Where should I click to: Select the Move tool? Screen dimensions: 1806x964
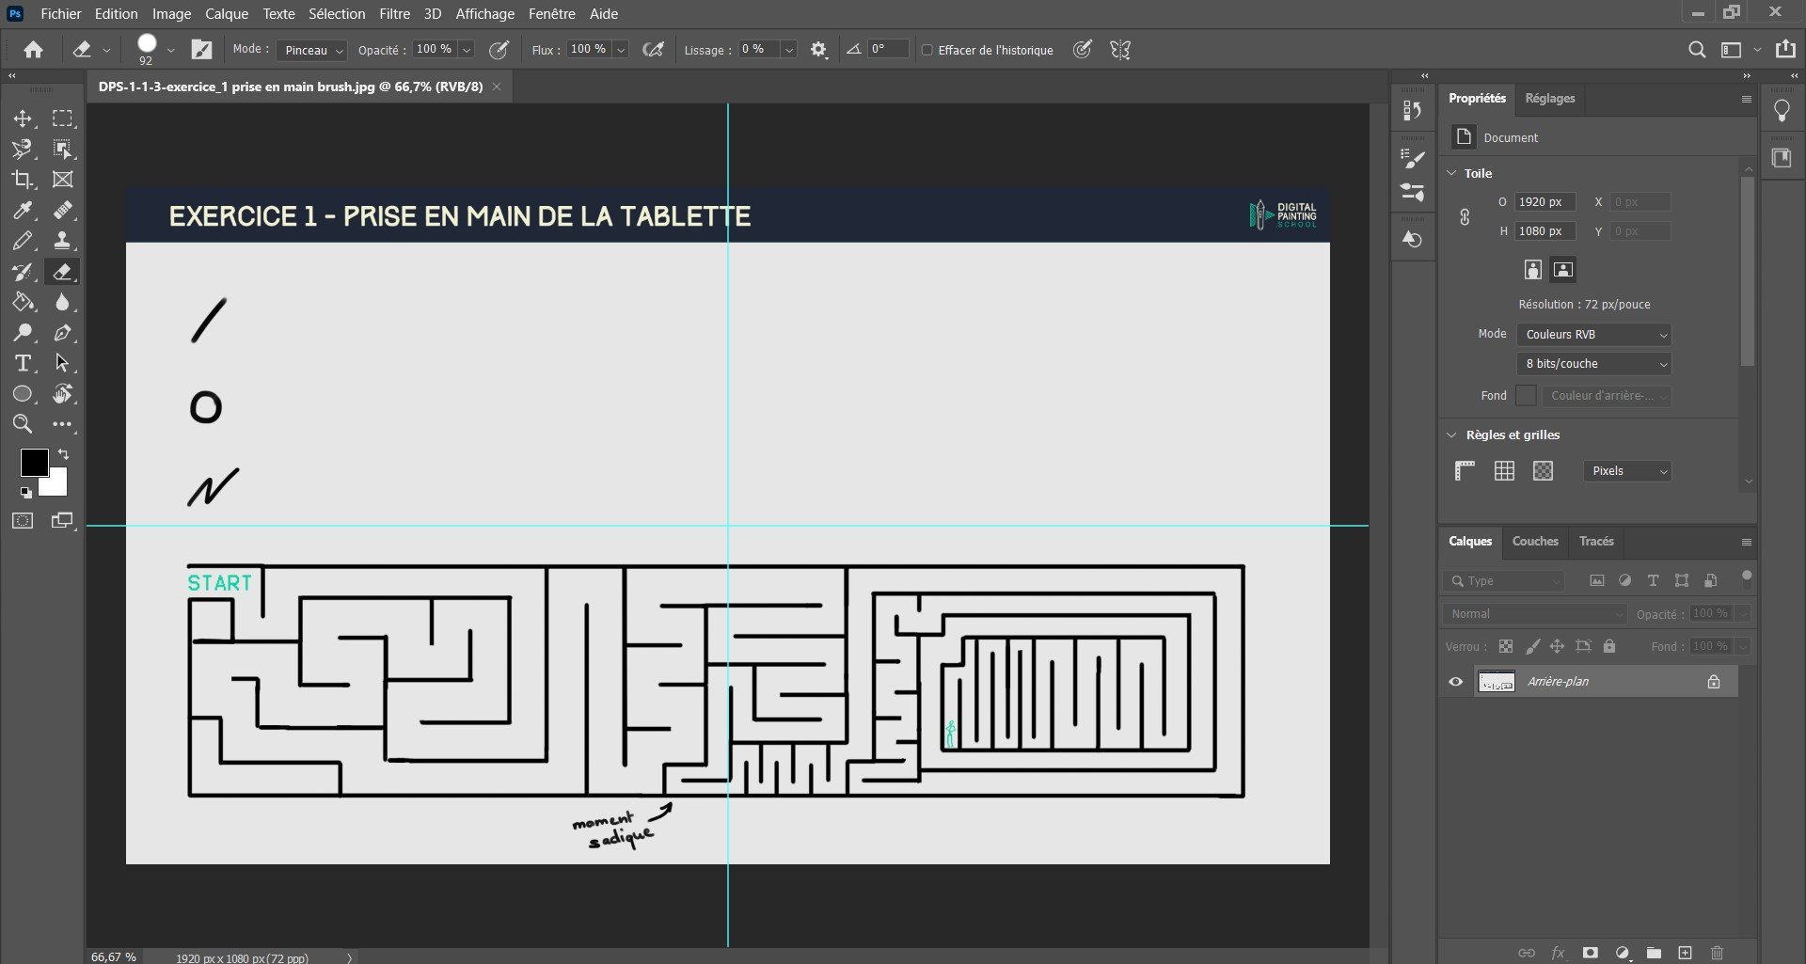tap(23, 119)
